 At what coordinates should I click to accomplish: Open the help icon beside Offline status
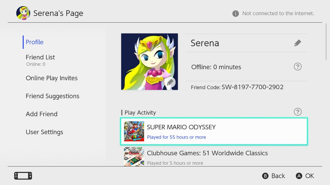(x=298, y=67)
